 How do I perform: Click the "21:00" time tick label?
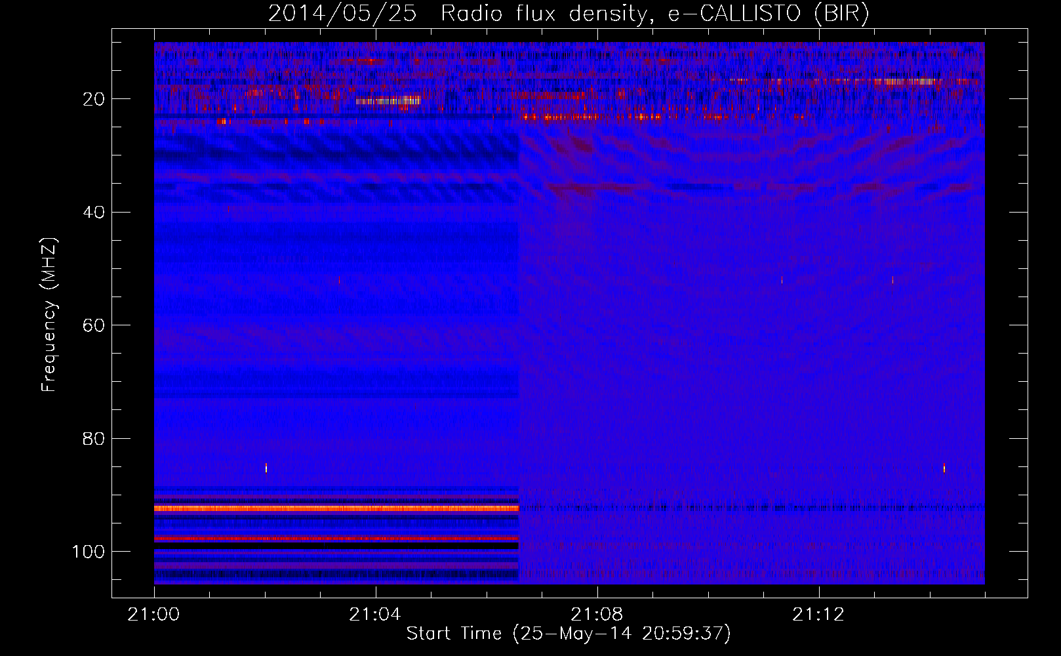click(153, 615)
